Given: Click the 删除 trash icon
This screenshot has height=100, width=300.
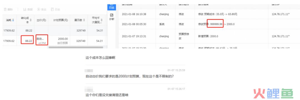Looking at the screenshot, I should coord(5,9).
